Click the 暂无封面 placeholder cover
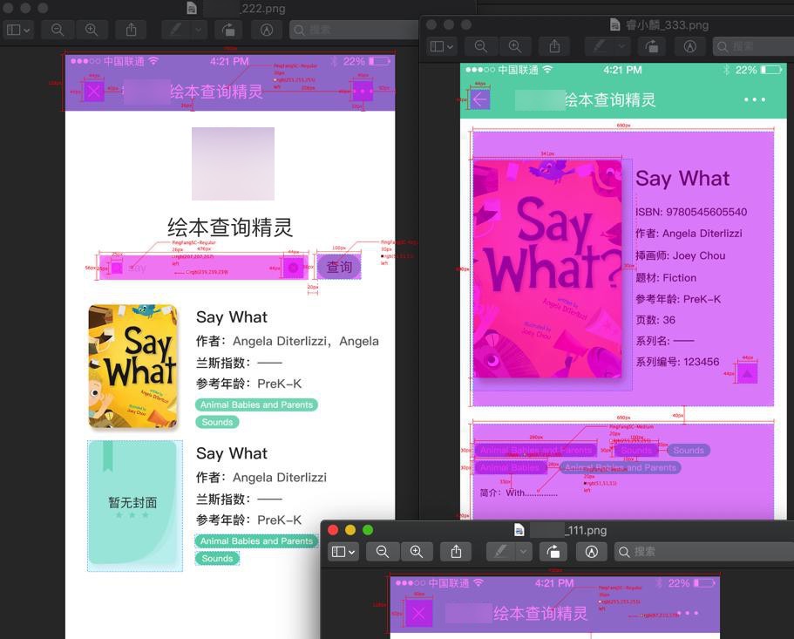This screenshot has width=794, height=639. click(x=135, y=506)
